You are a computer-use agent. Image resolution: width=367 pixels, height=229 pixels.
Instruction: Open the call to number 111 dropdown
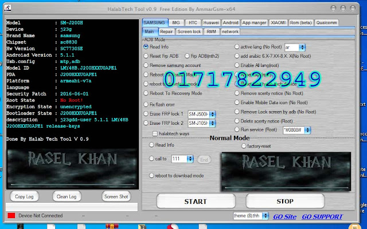coord(190,159)
